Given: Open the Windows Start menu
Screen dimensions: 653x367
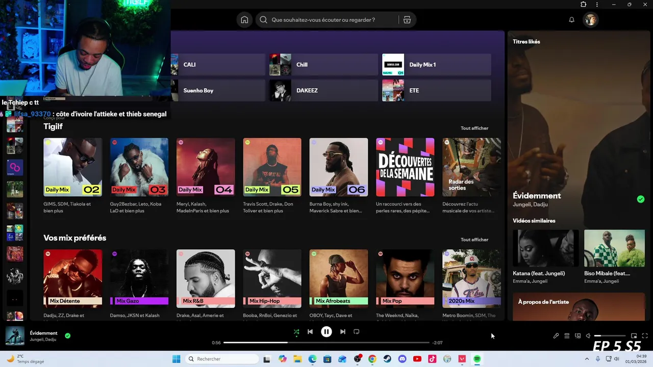Looking at the screenshot, I should (177, 359).
